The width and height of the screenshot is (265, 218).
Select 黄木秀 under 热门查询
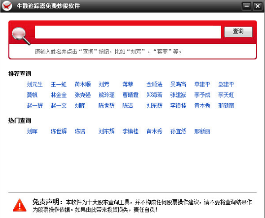[154, 131]
